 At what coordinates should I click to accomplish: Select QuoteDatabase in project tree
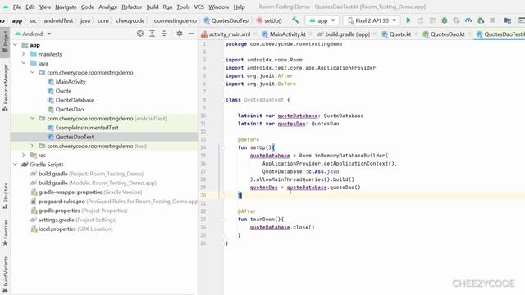75,100
